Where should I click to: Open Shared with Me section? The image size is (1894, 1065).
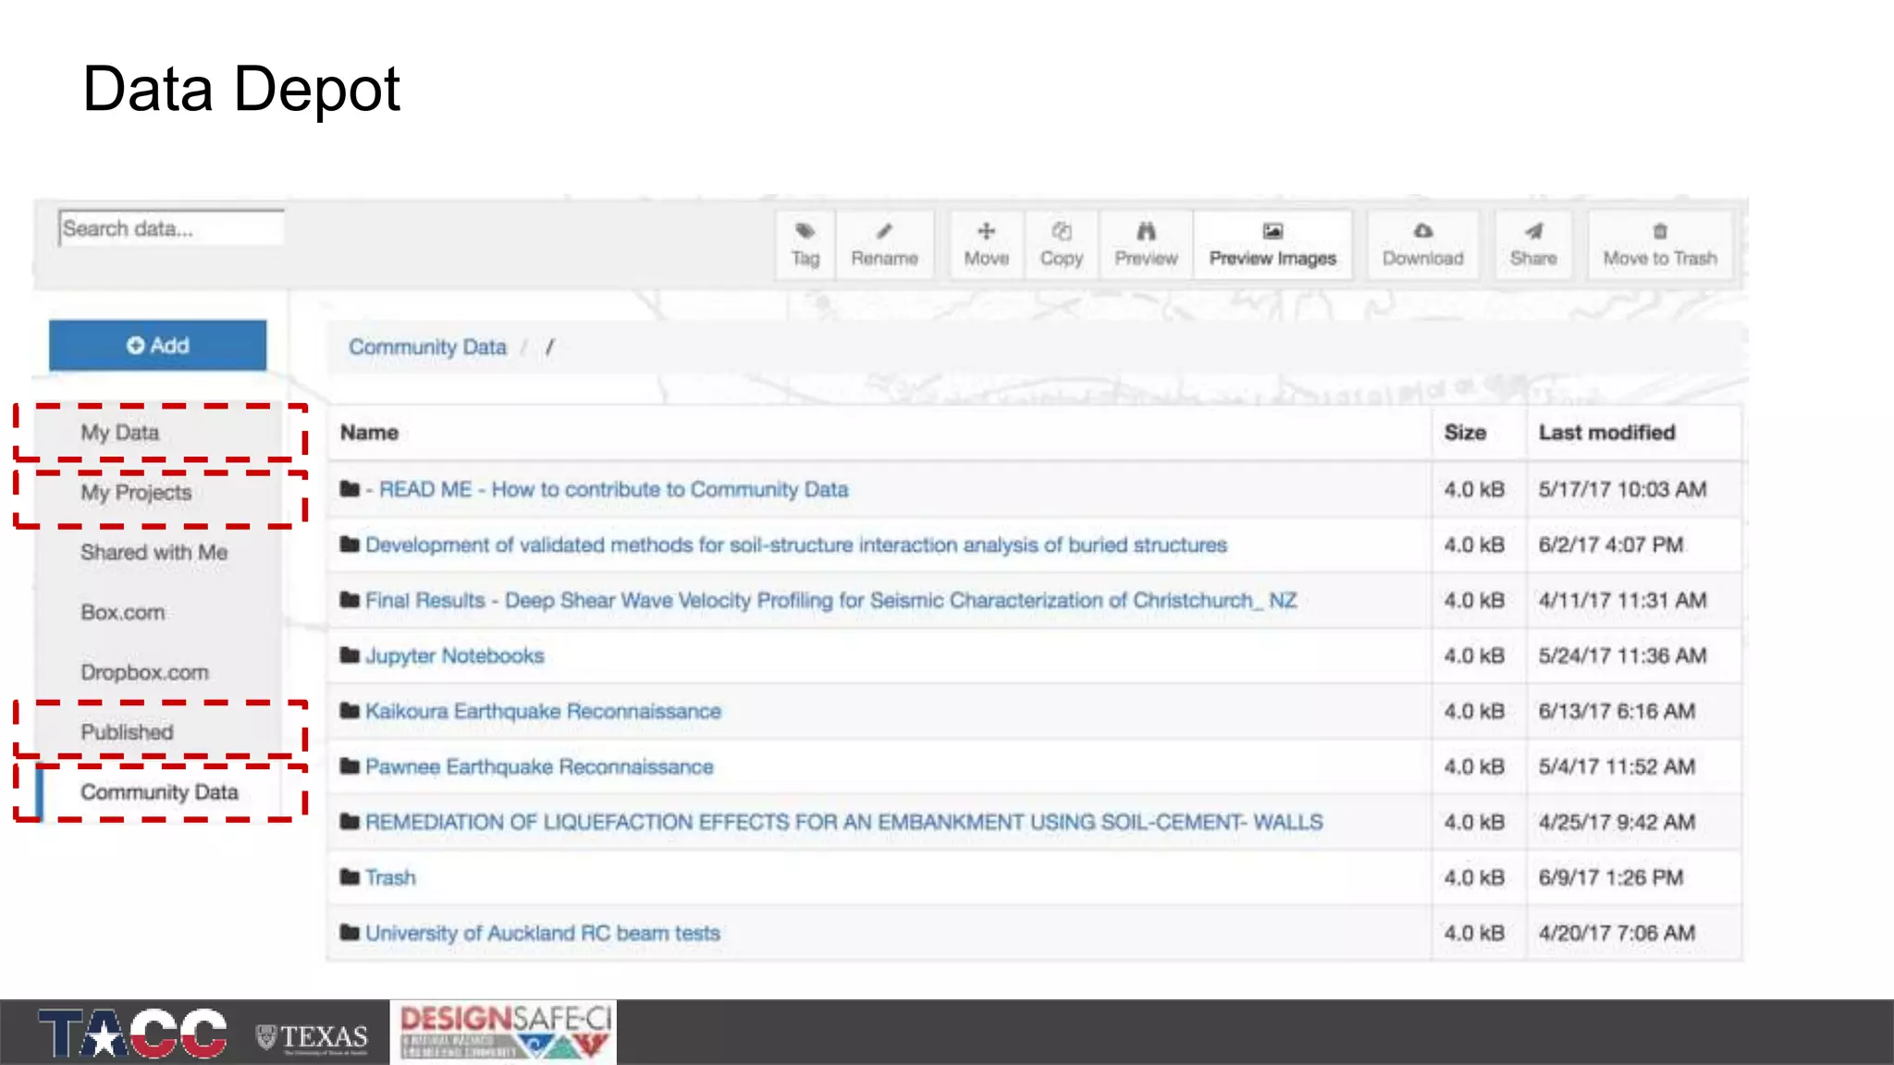pyautogui.click(x=154, y=553)
